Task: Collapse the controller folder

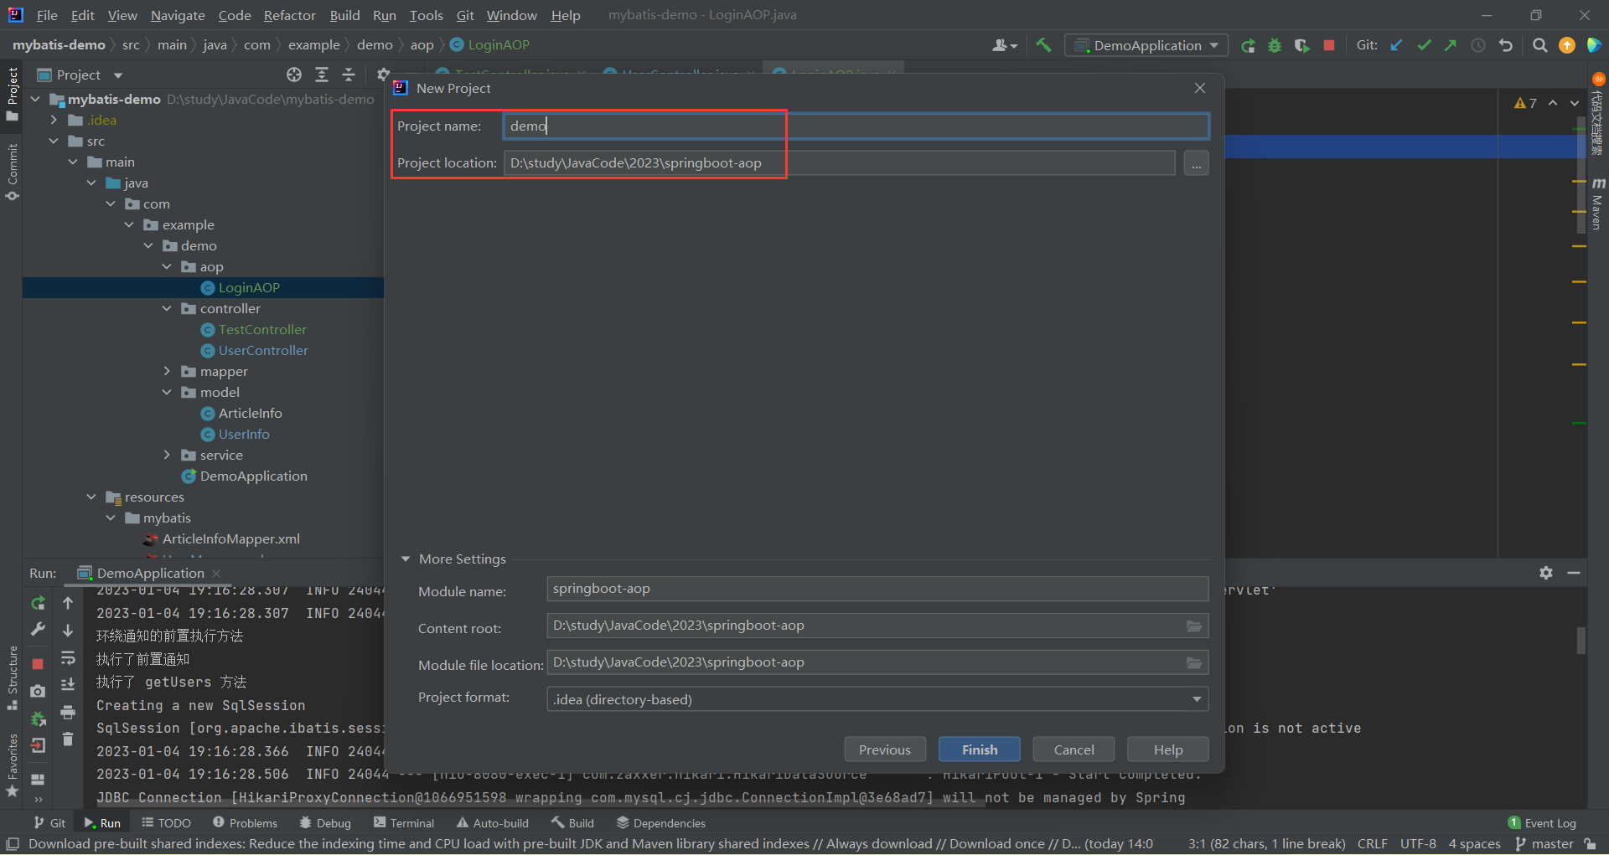Action: (167, 309)
